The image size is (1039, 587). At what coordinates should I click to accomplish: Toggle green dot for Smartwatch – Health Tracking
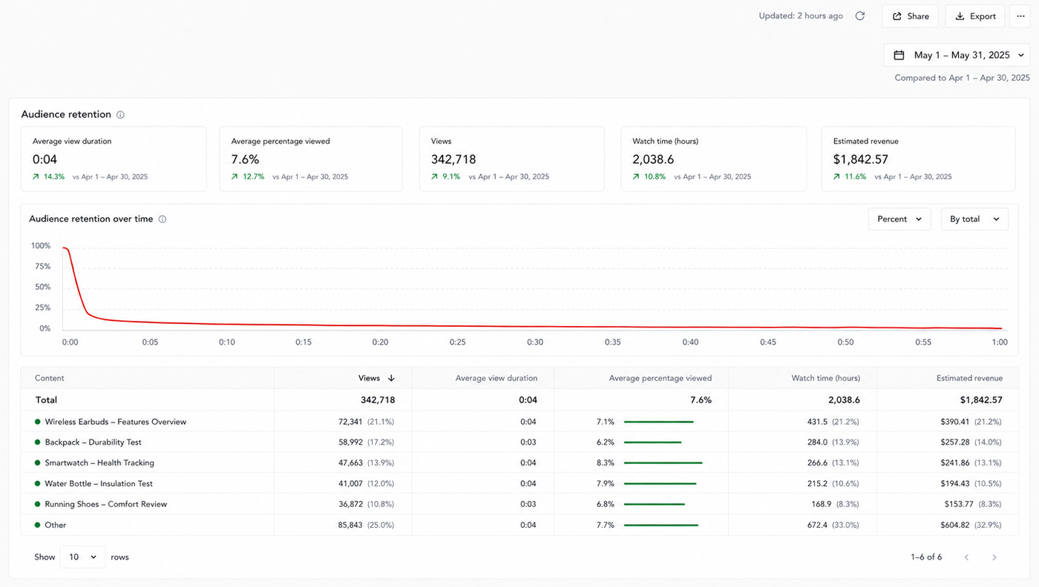coord(37,463)
